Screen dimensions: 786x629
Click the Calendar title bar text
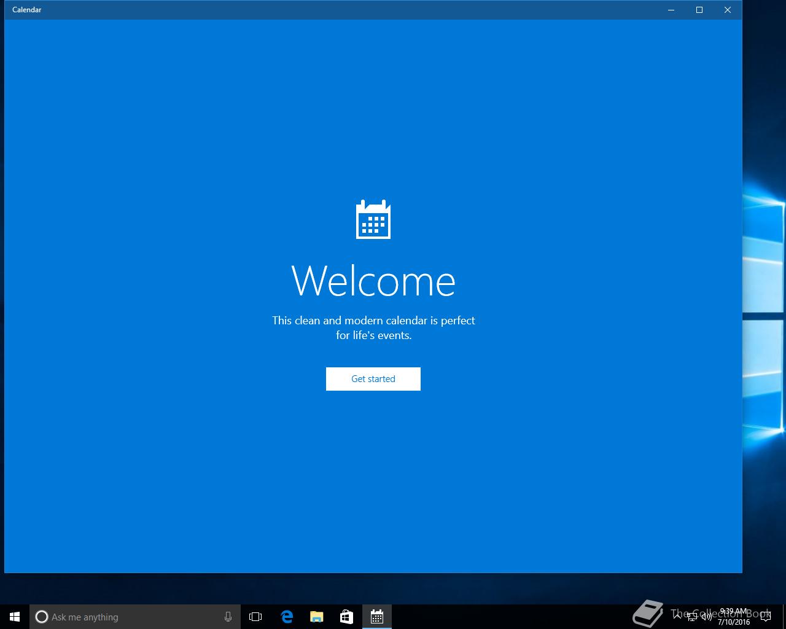(x=27, y=10)
